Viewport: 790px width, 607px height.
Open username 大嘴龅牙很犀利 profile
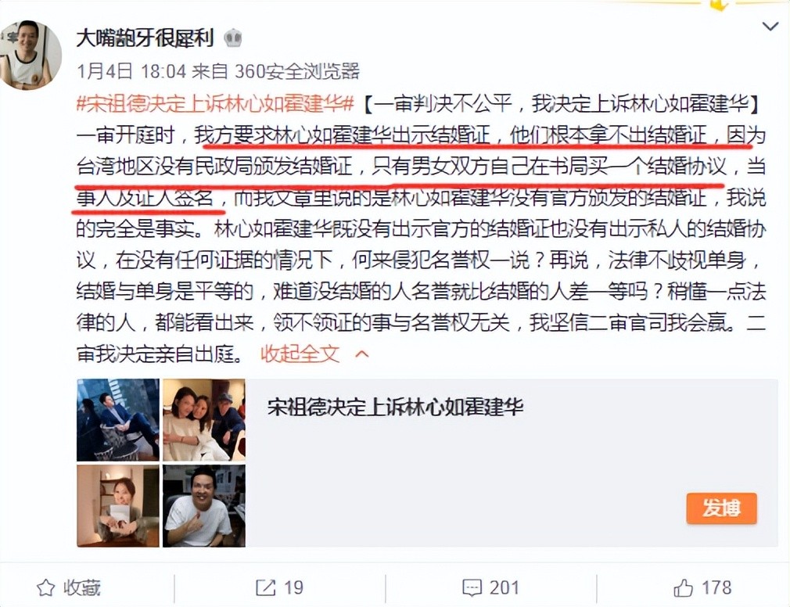tap(145, 38)
